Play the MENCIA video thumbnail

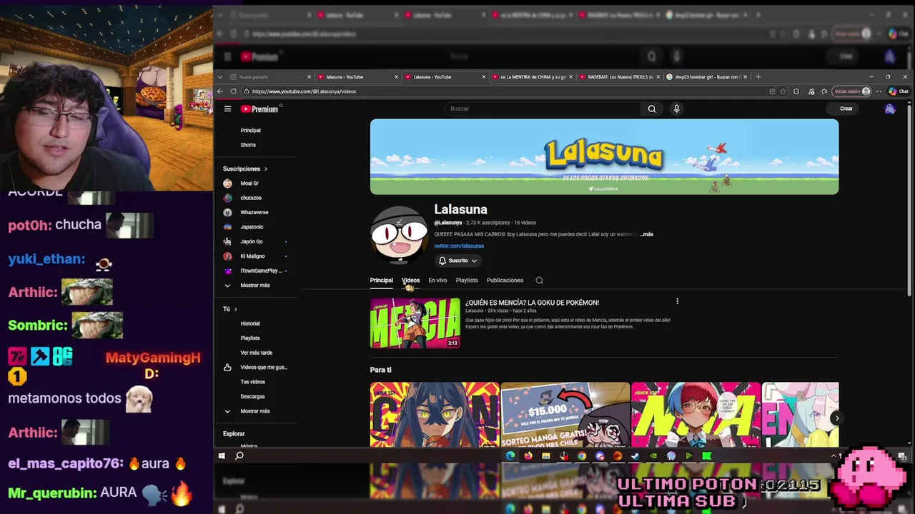tap(415, 323)
